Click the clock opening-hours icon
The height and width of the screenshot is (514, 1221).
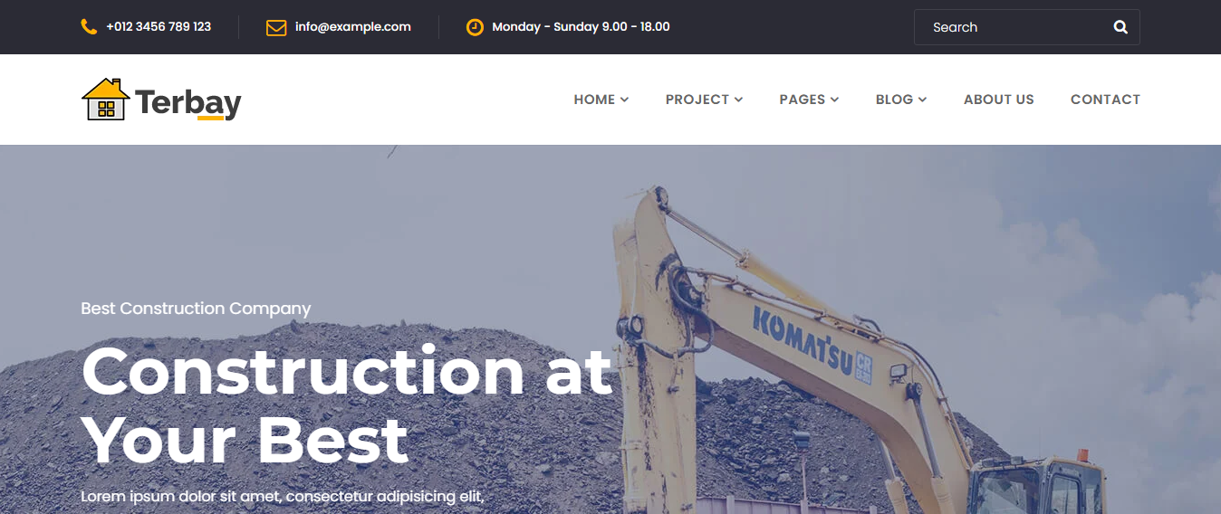click(x=475, y=27)
